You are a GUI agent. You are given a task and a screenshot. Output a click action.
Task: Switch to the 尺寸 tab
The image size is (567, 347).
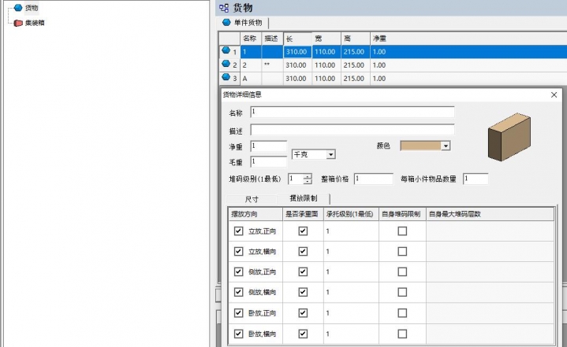252,199
